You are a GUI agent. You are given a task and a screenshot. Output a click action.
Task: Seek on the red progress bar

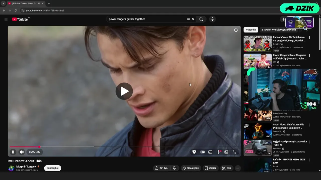(24, 147)
